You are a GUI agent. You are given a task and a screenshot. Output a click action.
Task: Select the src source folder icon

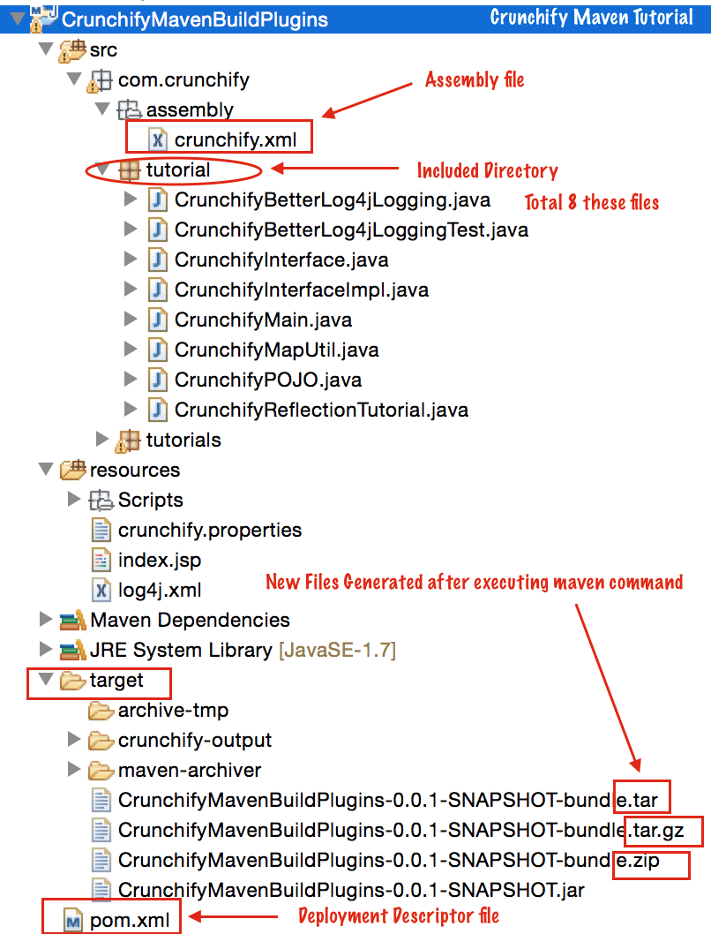73,50
